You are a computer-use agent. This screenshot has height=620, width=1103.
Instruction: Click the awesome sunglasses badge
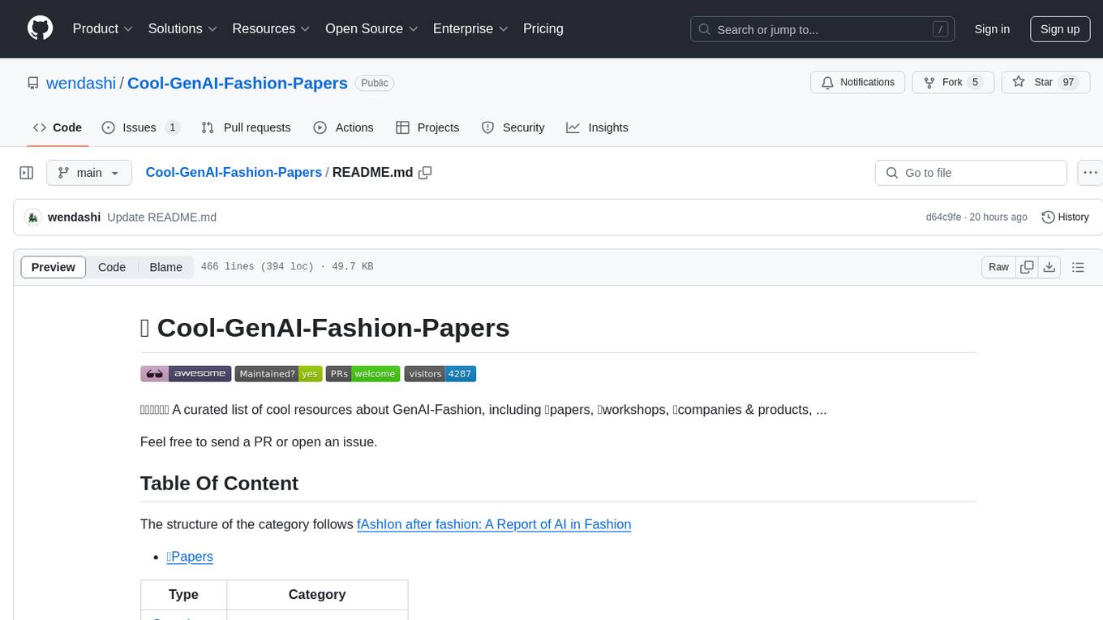(186, 373)
